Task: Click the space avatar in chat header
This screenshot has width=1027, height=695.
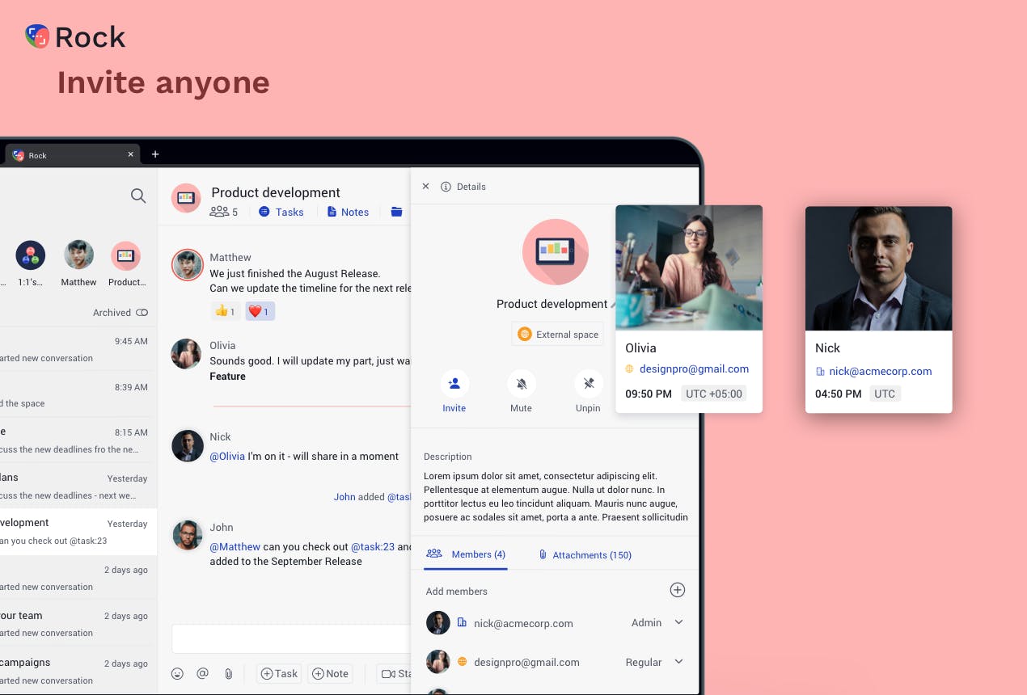Action: [x=186, y=198]
